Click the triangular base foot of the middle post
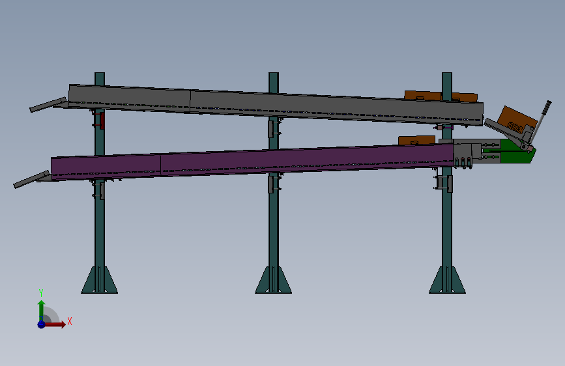Viewport: 565px width, 366px height. pos(274,280)
